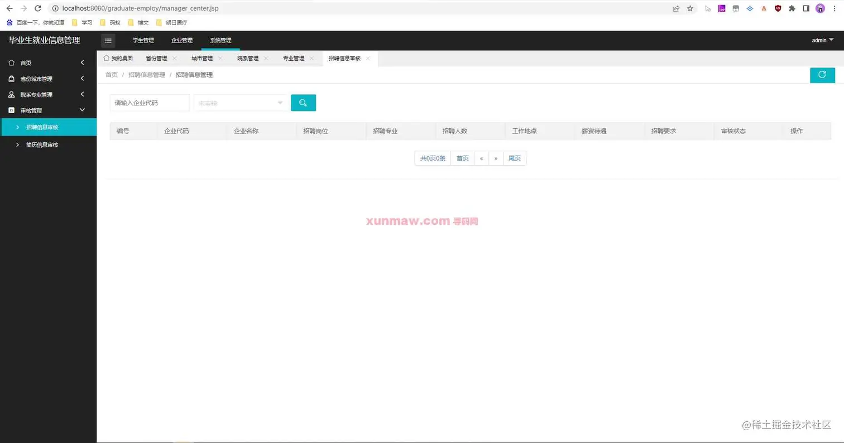The height and width of the screenshot is (443, 844).
Task: Click the 审核状态 column header
Action: (733, 132)
